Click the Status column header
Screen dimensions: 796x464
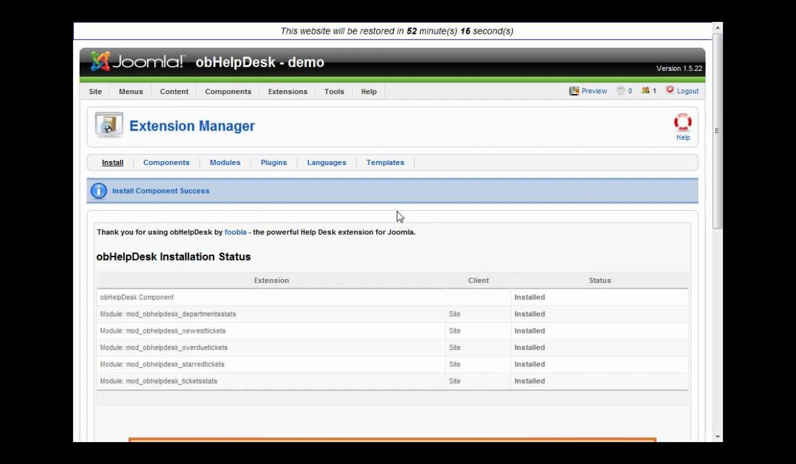pyautogui.click(x=600, y=280)
